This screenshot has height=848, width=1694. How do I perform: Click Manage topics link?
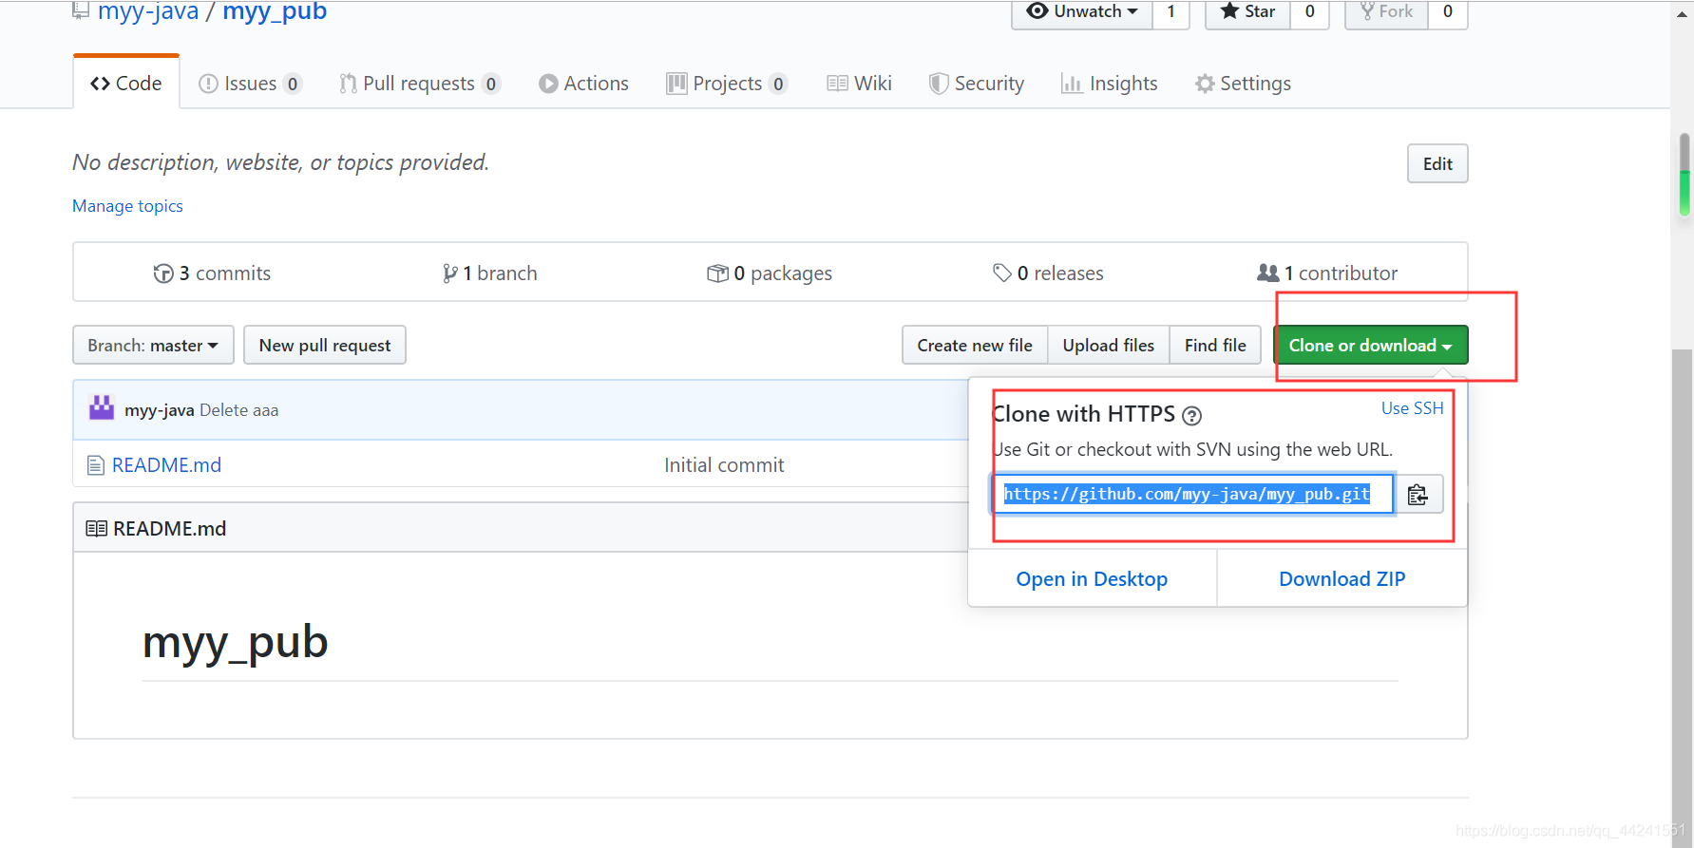(x=127, y=206)
